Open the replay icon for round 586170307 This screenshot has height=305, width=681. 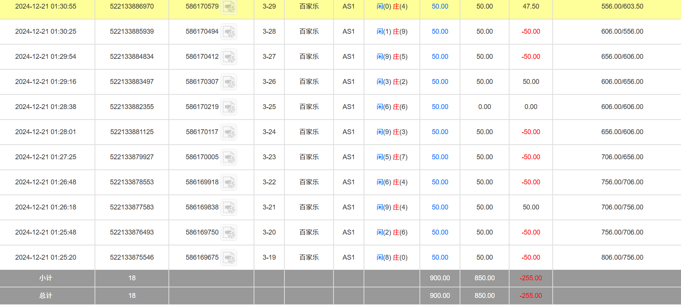tap(229, 82)
